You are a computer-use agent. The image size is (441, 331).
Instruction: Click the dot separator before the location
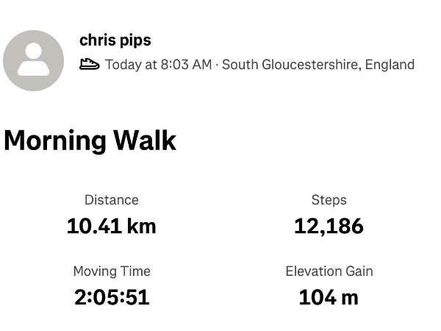[x=217, y=65]
